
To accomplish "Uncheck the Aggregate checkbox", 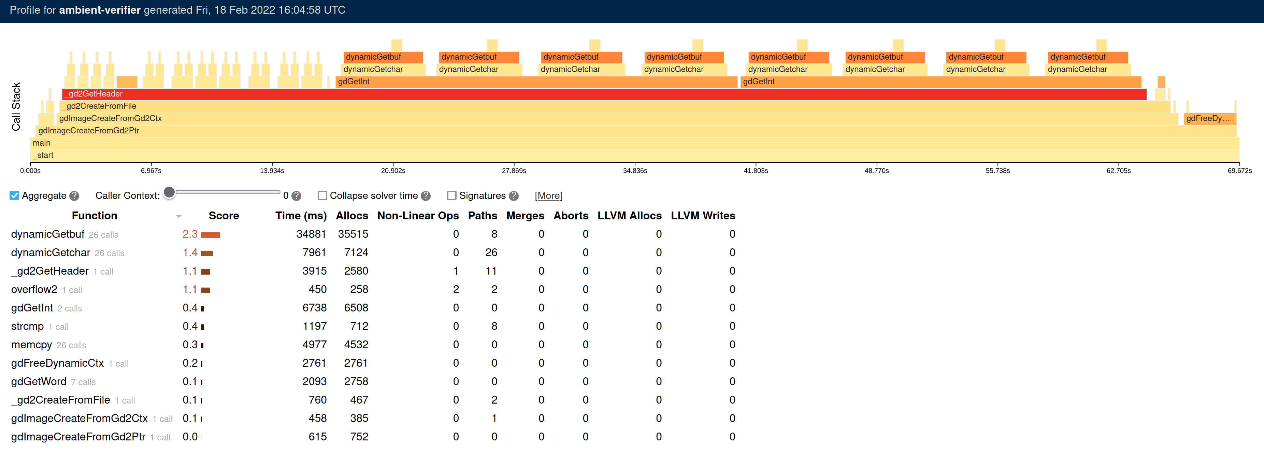I will [15, 195].
